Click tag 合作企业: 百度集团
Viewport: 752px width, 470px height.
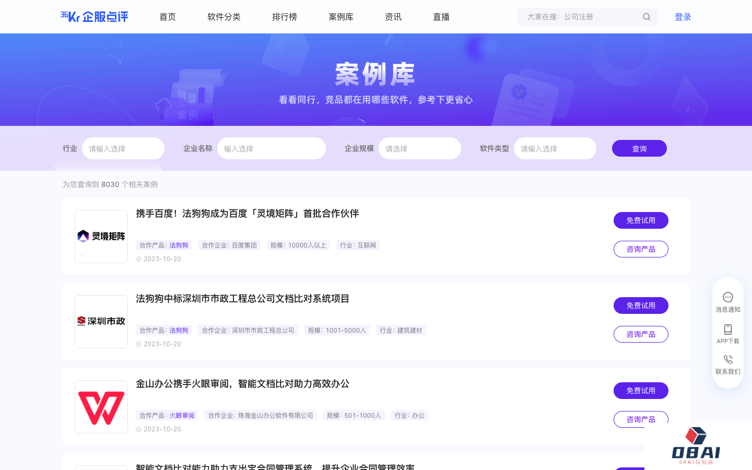229,245
